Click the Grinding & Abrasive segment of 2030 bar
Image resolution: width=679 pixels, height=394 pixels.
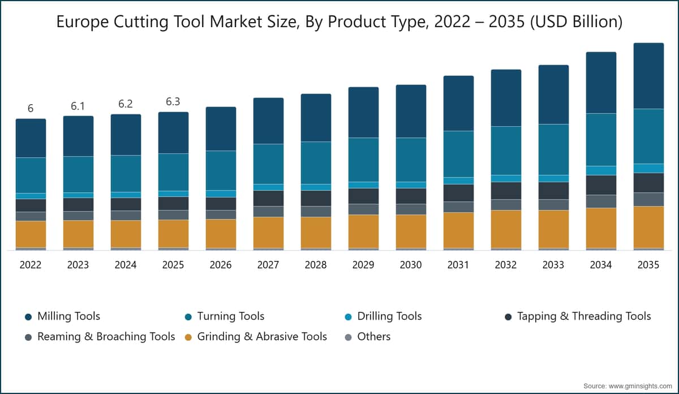pos(411,231)
